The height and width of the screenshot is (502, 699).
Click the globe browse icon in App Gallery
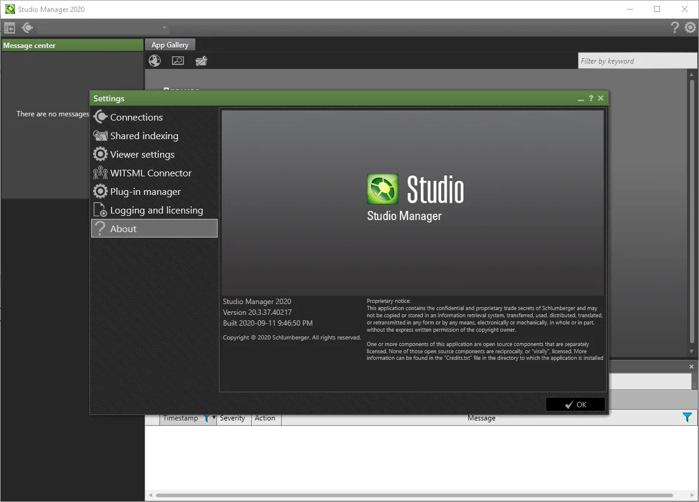click(155, 61)
